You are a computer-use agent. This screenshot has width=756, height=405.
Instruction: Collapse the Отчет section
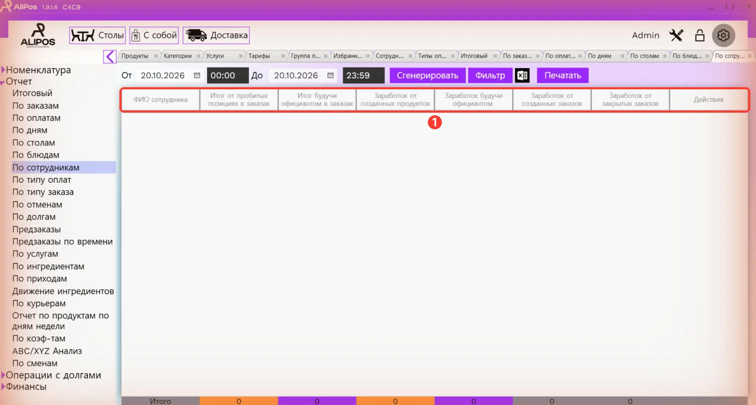(x=3, y=82)
